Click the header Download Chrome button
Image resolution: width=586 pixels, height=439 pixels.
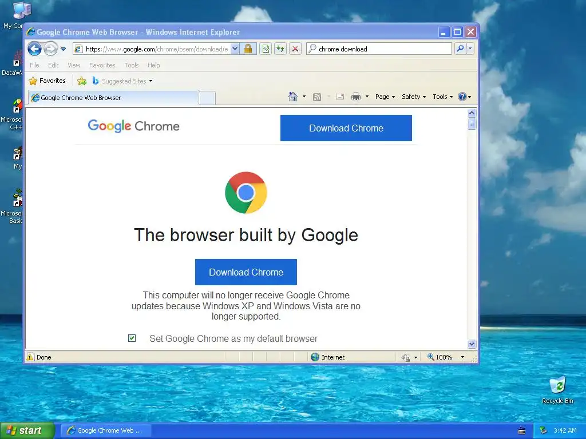[346, 128]
